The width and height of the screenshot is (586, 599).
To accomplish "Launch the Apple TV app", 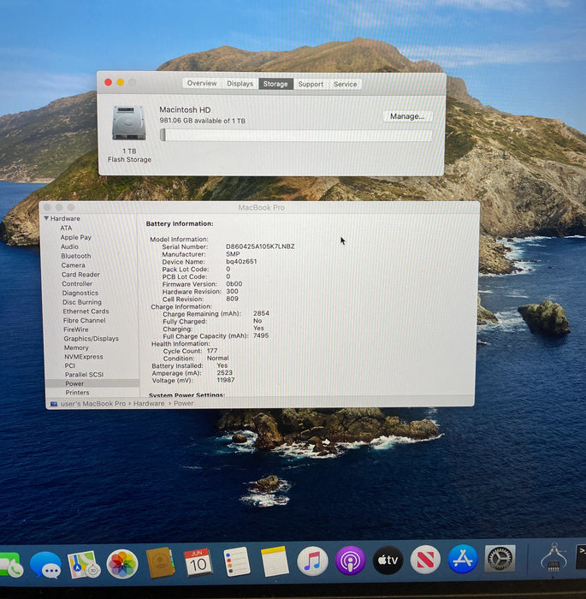I will point(388,560).
